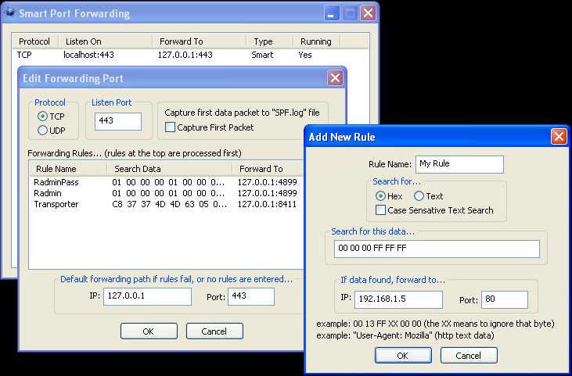Click 127.0.0.1:443 in the main list
The image size is (572, 376).
point(185,55)
